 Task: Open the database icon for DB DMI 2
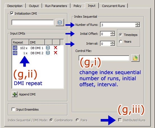point(48,53)
